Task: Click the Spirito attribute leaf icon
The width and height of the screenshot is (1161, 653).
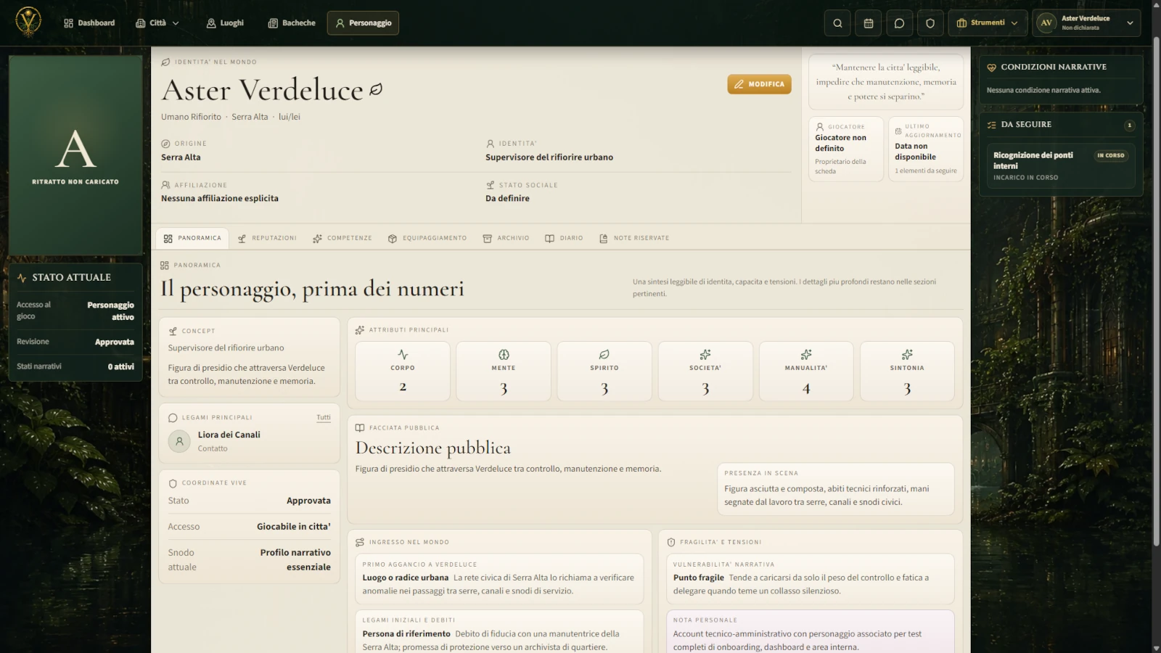Action: coord(604,354)
